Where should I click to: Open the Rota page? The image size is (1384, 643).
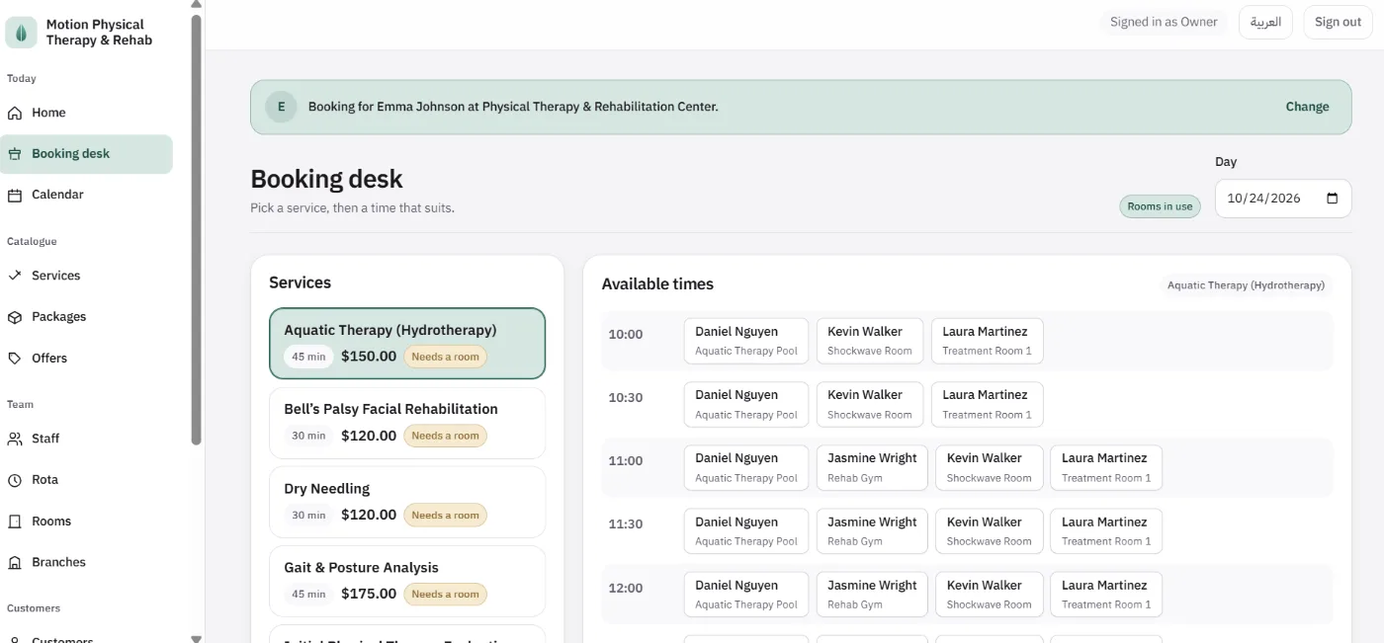click(86, 480)
